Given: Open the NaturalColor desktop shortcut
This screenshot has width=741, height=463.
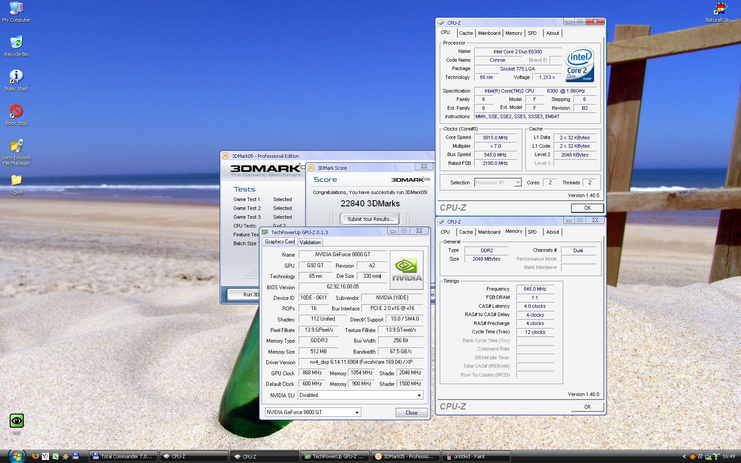Looking at the screenshot, I should (720, 12).
